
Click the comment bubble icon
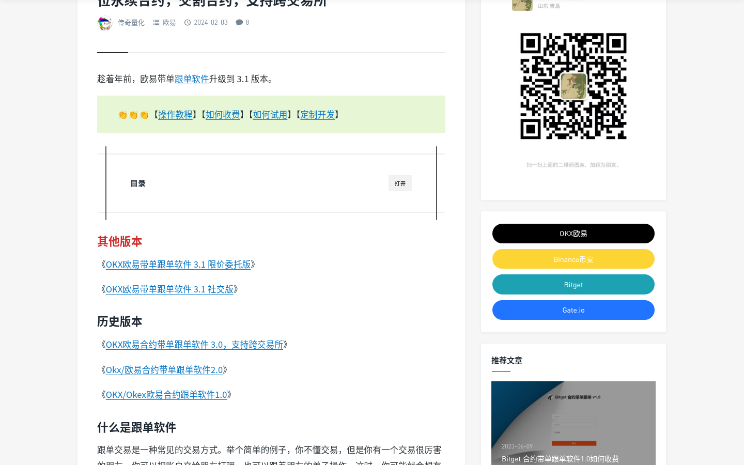pos(239,23)
